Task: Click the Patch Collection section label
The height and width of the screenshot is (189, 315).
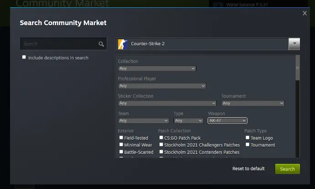Action: click(x=174, y=131)
